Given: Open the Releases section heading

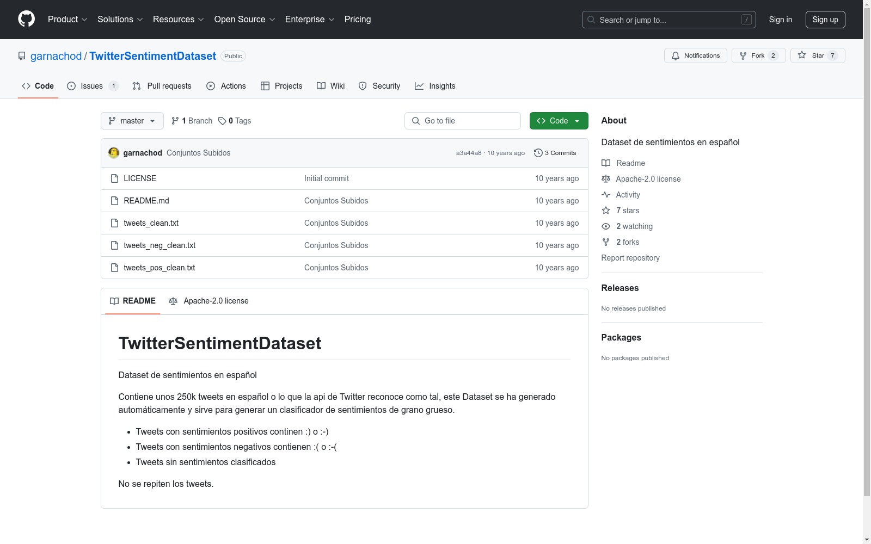Looking at the screenshot, I should click(x=620, y=288).
